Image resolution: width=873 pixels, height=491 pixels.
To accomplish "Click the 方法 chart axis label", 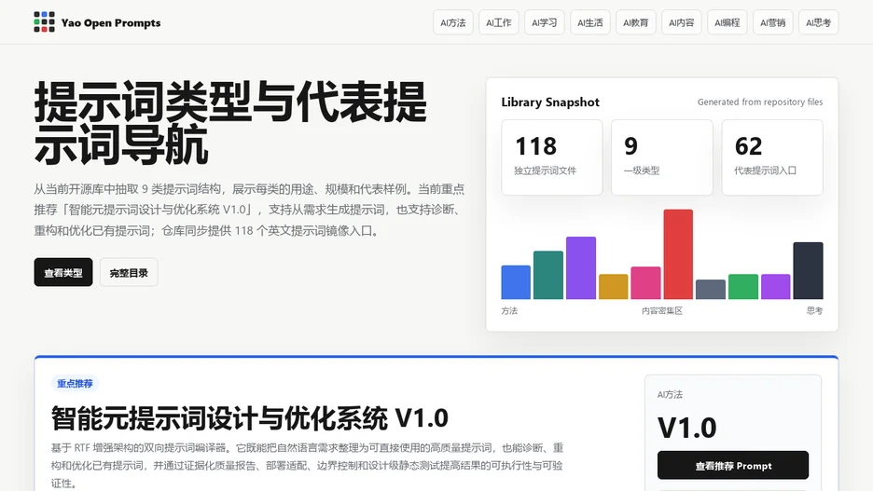I will coord(509,311).
